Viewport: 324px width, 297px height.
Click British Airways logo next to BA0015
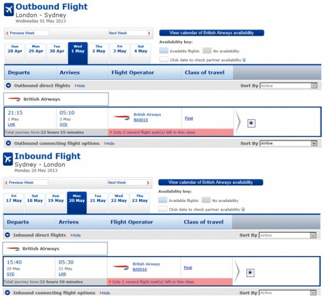120,117
